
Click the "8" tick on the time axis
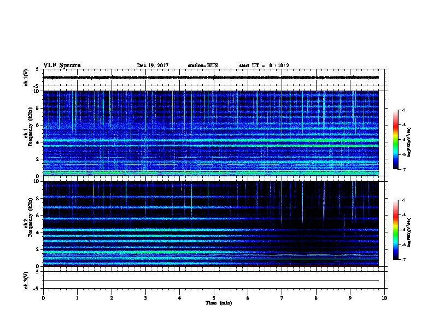316,297
